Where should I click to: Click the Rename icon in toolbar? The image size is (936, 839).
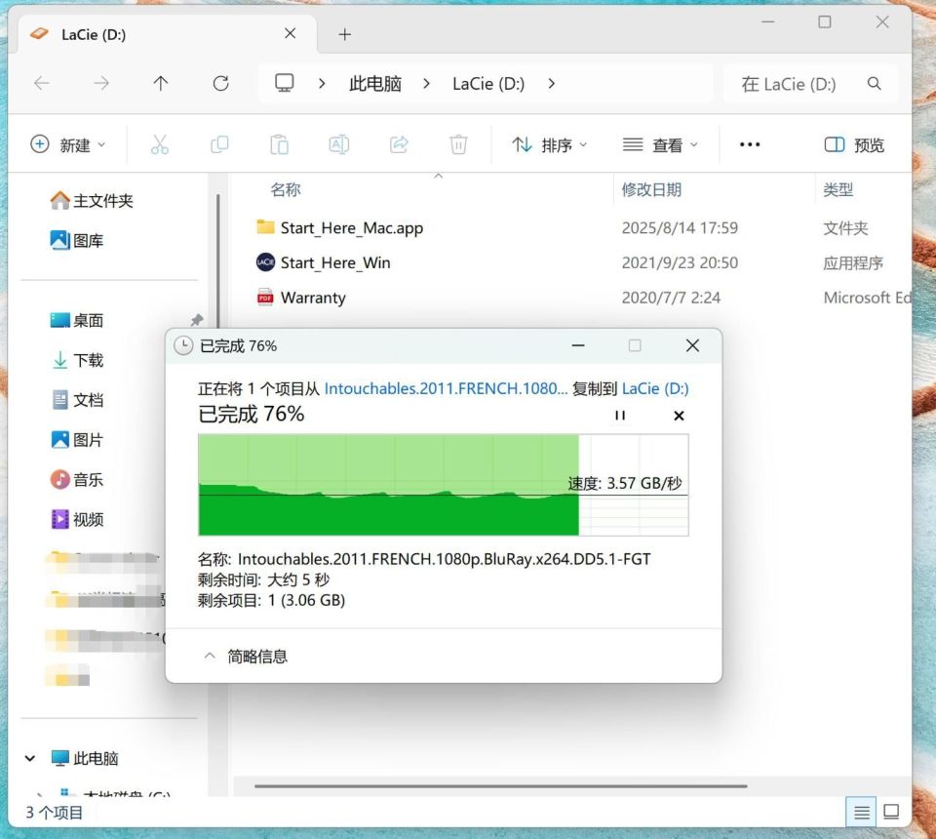(x=339, y=144)
